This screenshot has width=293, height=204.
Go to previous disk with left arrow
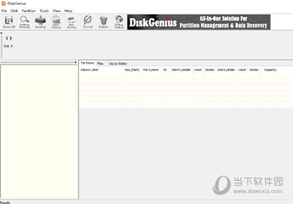6,38
